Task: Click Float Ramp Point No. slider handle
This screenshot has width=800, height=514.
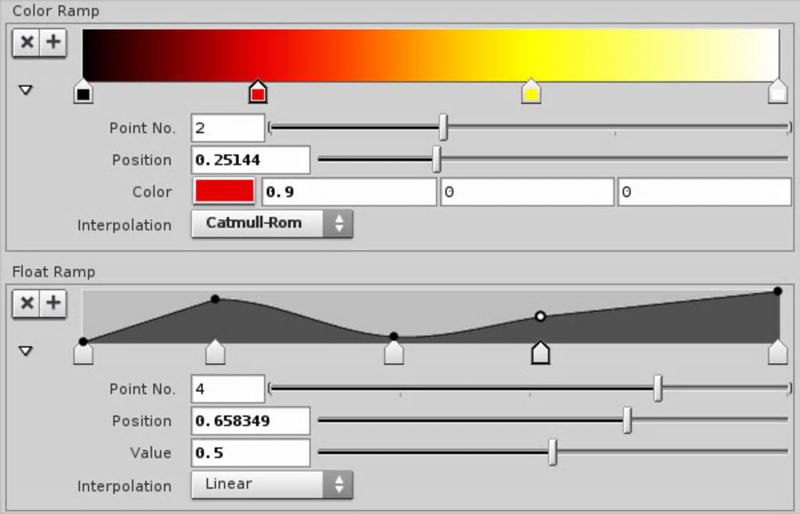Action: pyautogui.click(x=658, y=389)
